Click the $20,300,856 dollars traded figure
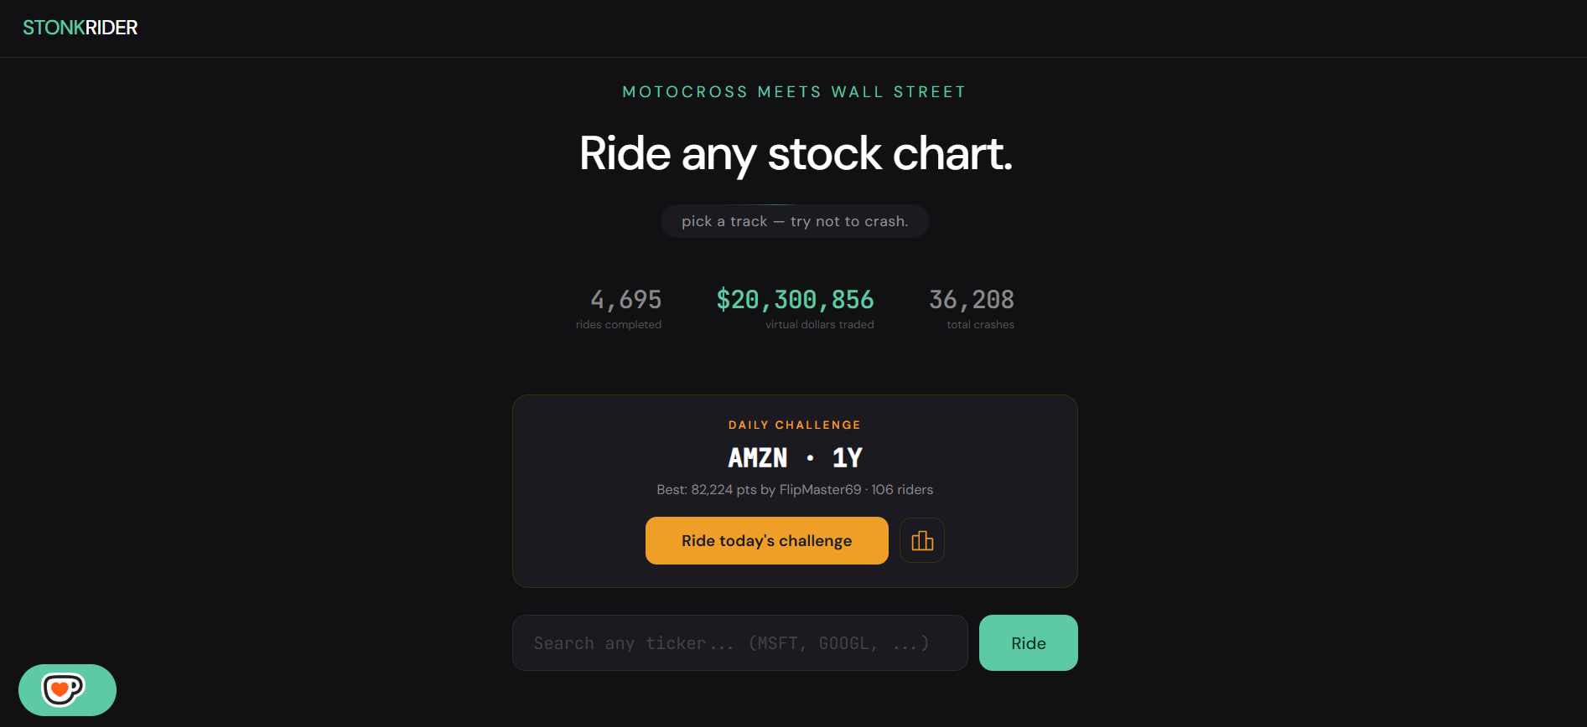Screen dimensions: 1587x727 pos(795,299)
